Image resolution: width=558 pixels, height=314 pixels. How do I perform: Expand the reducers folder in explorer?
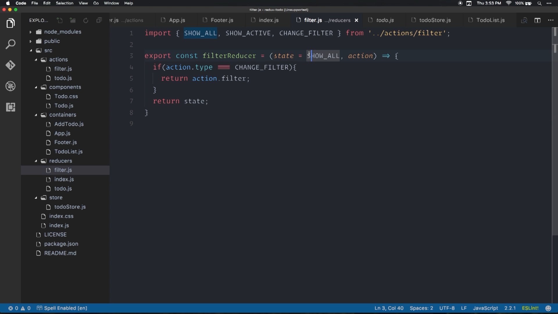click(x=36, y=161)
